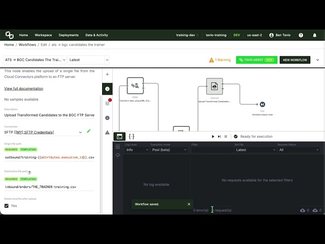This screenshot has height=244, width=325.
Task: Click the stop execution button
Action: click(x=225, y=137)
